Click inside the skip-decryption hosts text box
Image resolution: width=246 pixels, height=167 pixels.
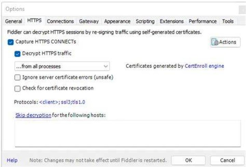[128, 133]
